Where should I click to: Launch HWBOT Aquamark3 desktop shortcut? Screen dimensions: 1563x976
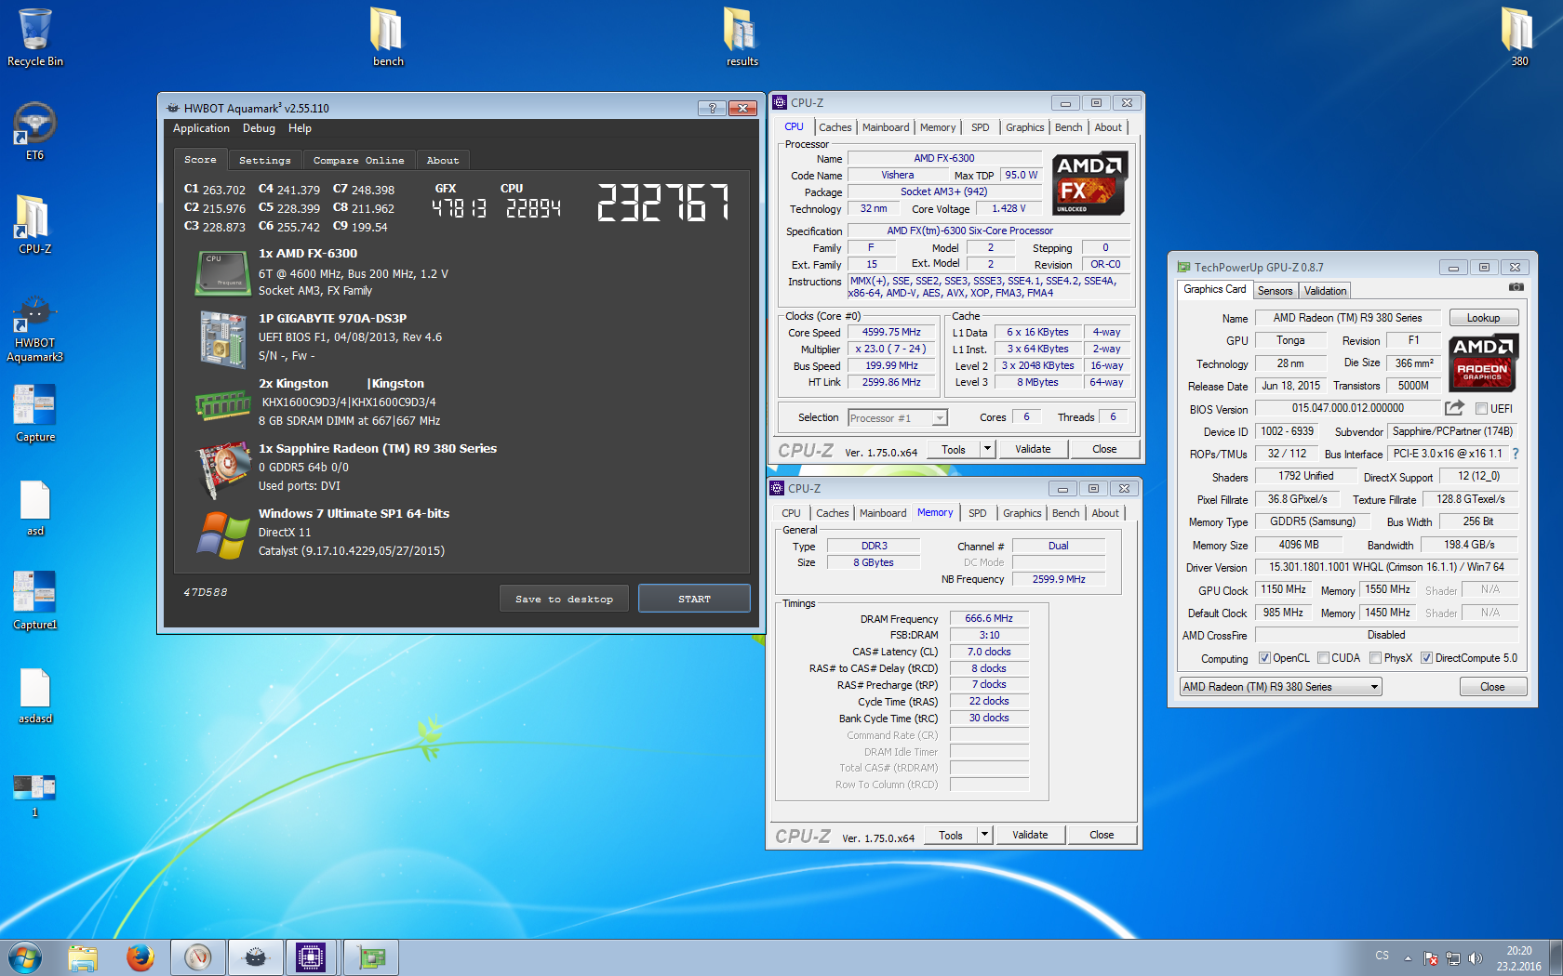pyautogui.click(x=35, y=329)
